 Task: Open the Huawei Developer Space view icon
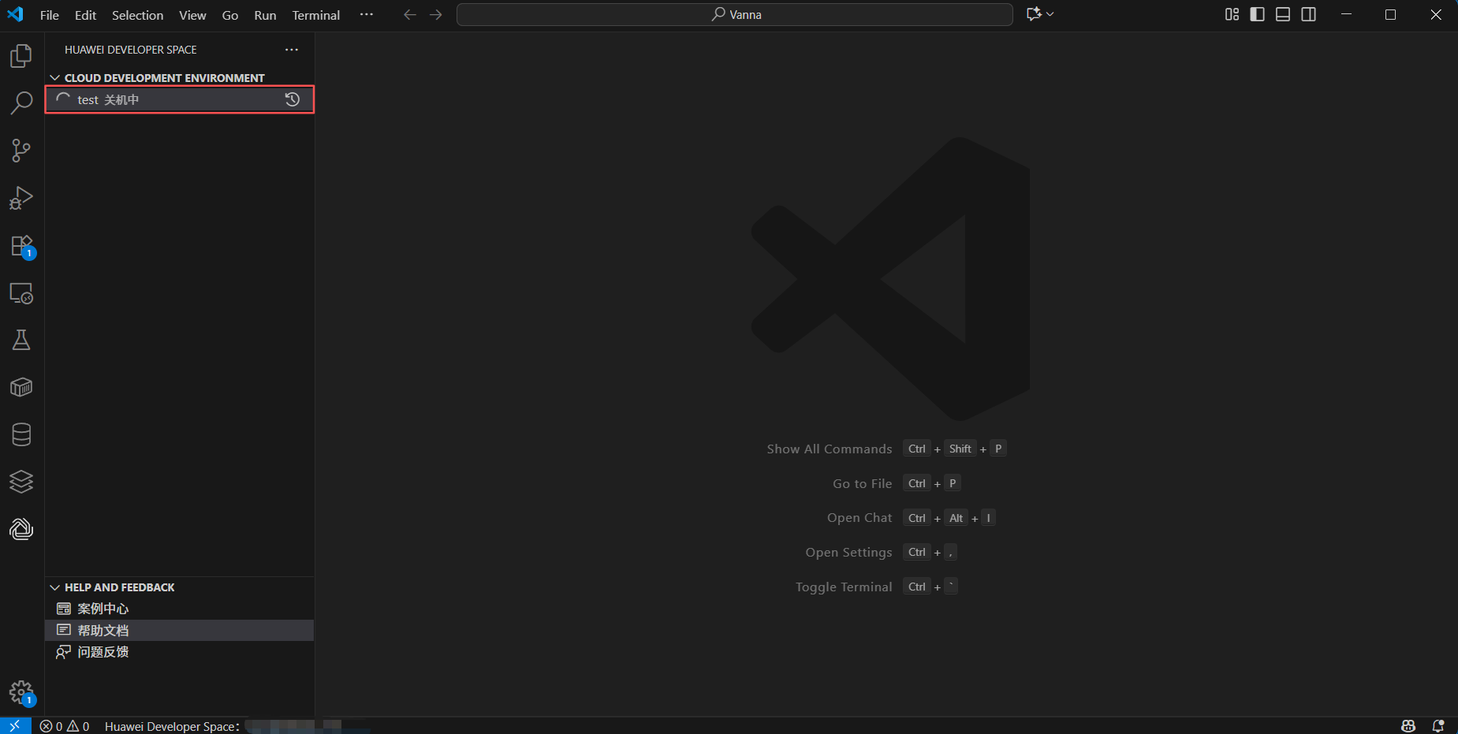pos(21,529)
